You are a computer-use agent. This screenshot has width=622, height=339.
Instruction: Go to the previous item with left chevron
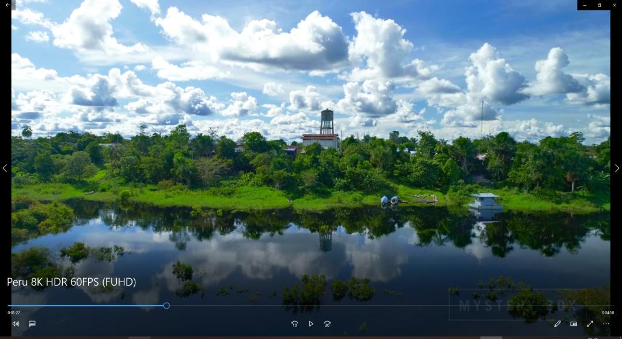pyautogui.click(x=5, y=168)
